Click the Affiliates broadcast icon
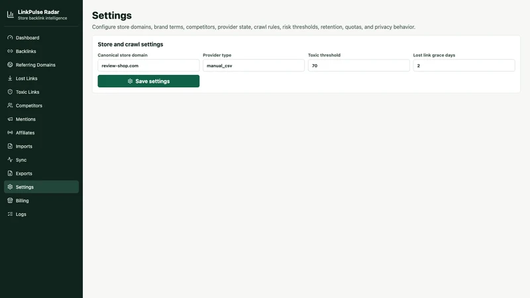The height and width of the screenshot is (298, 530). [x=10, y=132]
